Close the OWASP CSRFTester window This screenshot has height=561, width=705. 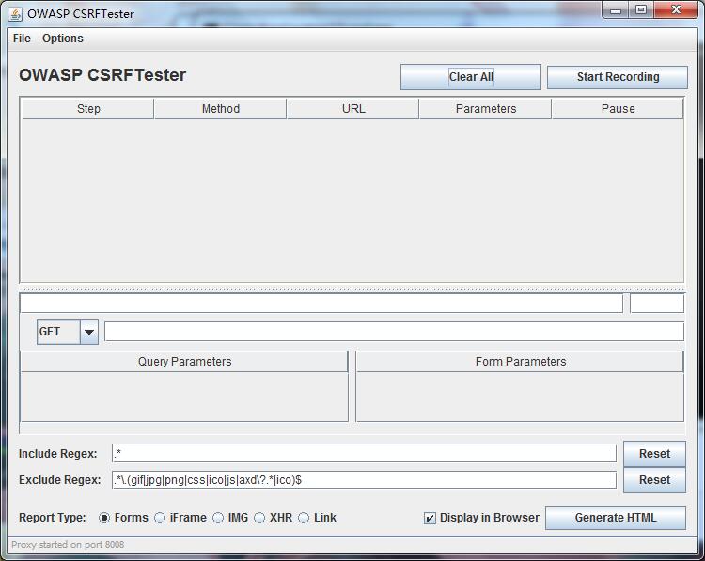click(676, 9)
